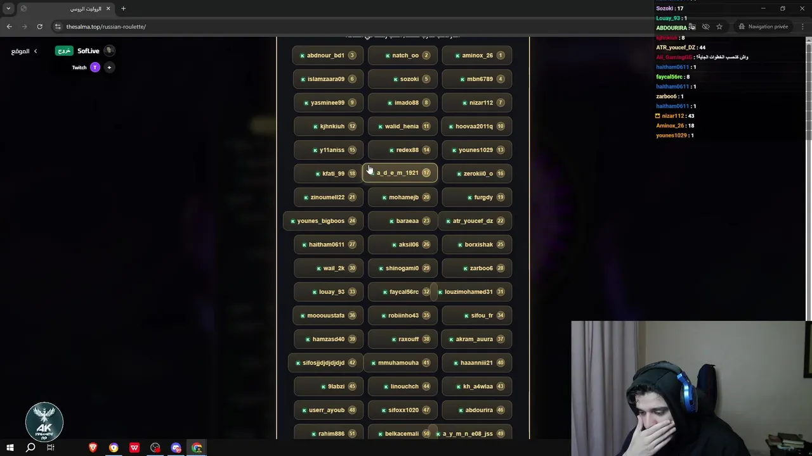Click the address bar URL
Viewport: 812px width, 456px height.
(106, 27)
